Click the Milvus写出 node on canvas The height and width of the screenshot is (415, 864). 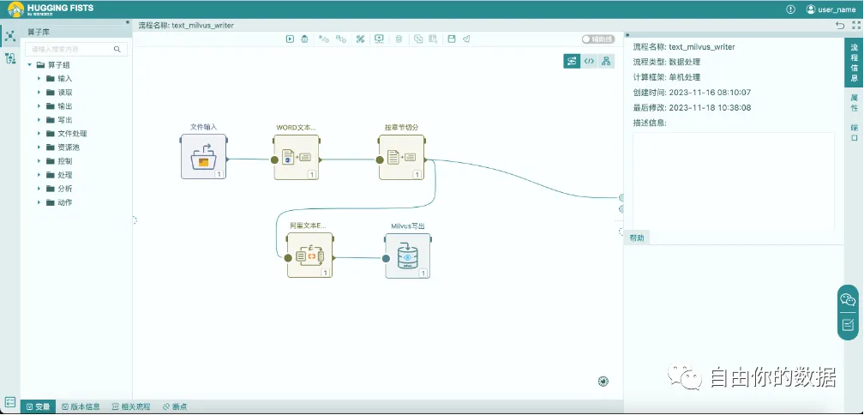coord(408,256)
